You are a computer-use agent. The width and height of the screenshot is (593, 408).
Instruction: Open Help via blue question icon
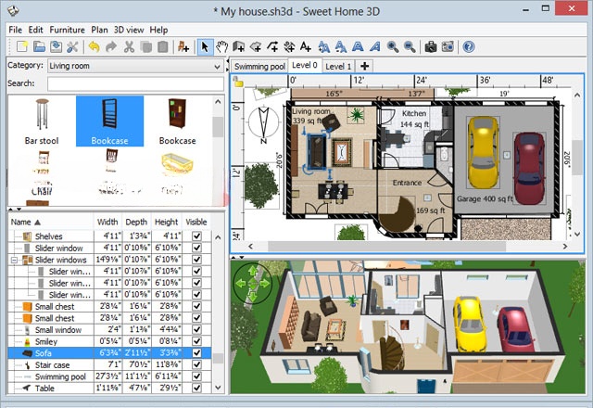pos(469,47)
